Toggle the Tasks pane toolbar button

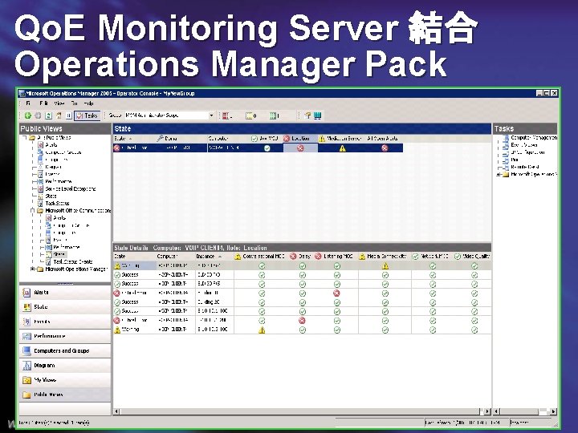click(87, 115)
